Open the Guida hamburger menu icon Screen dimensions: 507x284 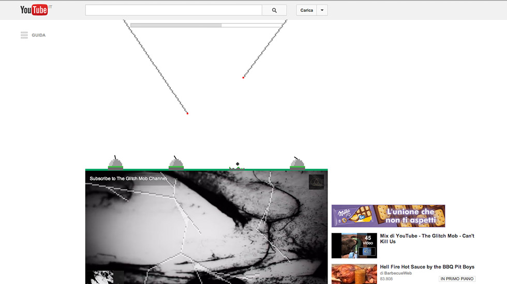pyautogui.click(x=24, y=35)
